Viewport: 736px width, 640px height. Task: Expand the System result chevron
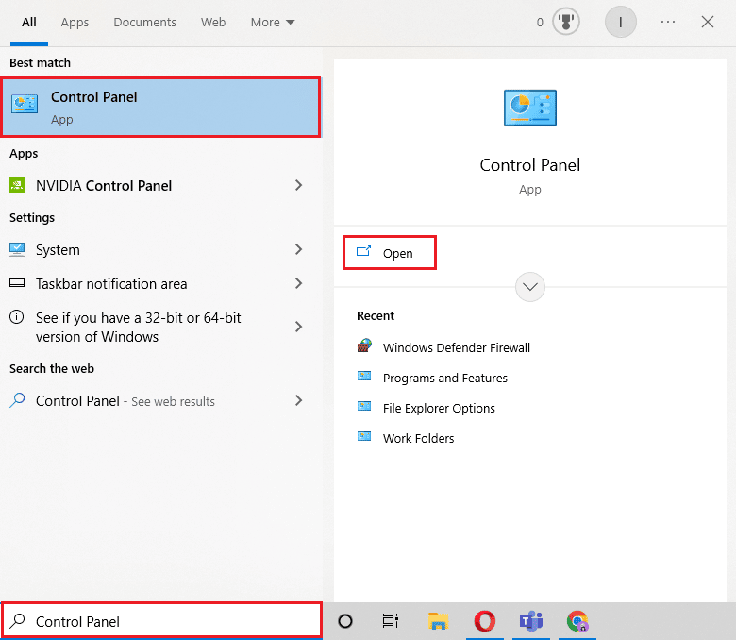coord(298,249)
